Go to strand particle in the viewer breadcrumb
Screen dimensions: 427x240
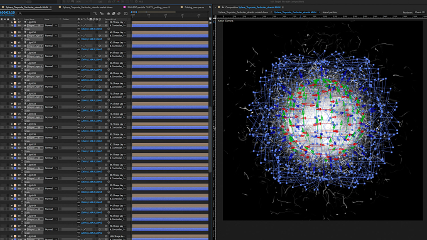pos(330,13)
